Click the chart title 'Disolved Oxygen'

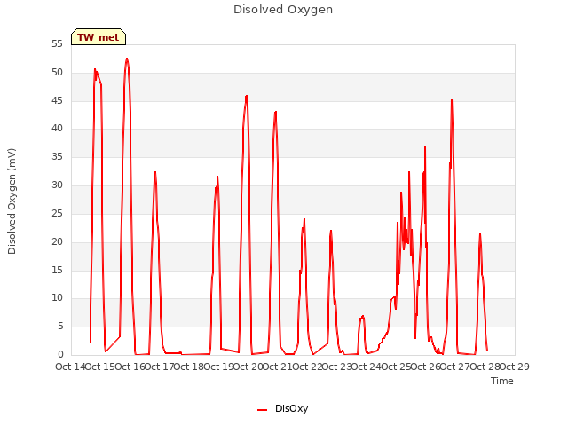coord(283,10)
